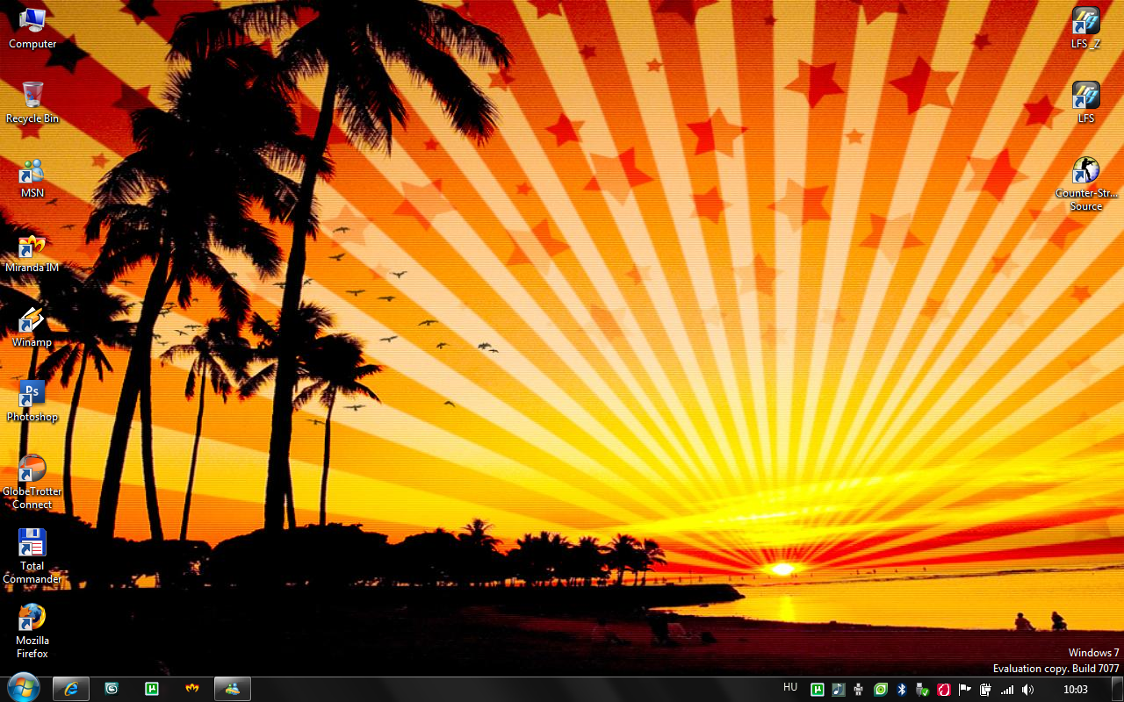The height and width of the screenshot is (702, 1124).
Task: Select the Winamp desktop shortcut
Action: click(32, 326)
